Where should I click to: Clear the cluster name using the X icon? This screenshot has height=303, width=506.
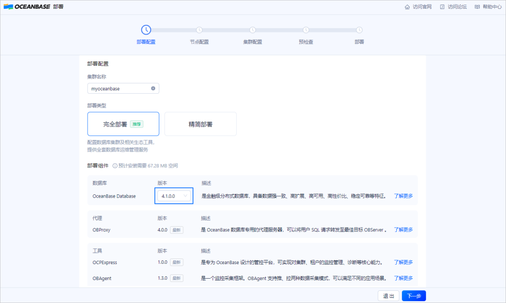(153, 88)
